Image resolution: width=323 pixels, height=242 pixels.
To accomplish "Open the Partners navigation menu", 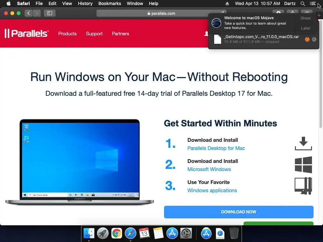I will tap(120, 33).
